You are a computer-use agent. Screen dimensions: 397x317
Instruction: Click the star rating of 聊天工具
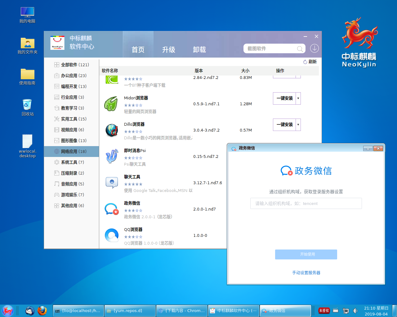(133, 184)
